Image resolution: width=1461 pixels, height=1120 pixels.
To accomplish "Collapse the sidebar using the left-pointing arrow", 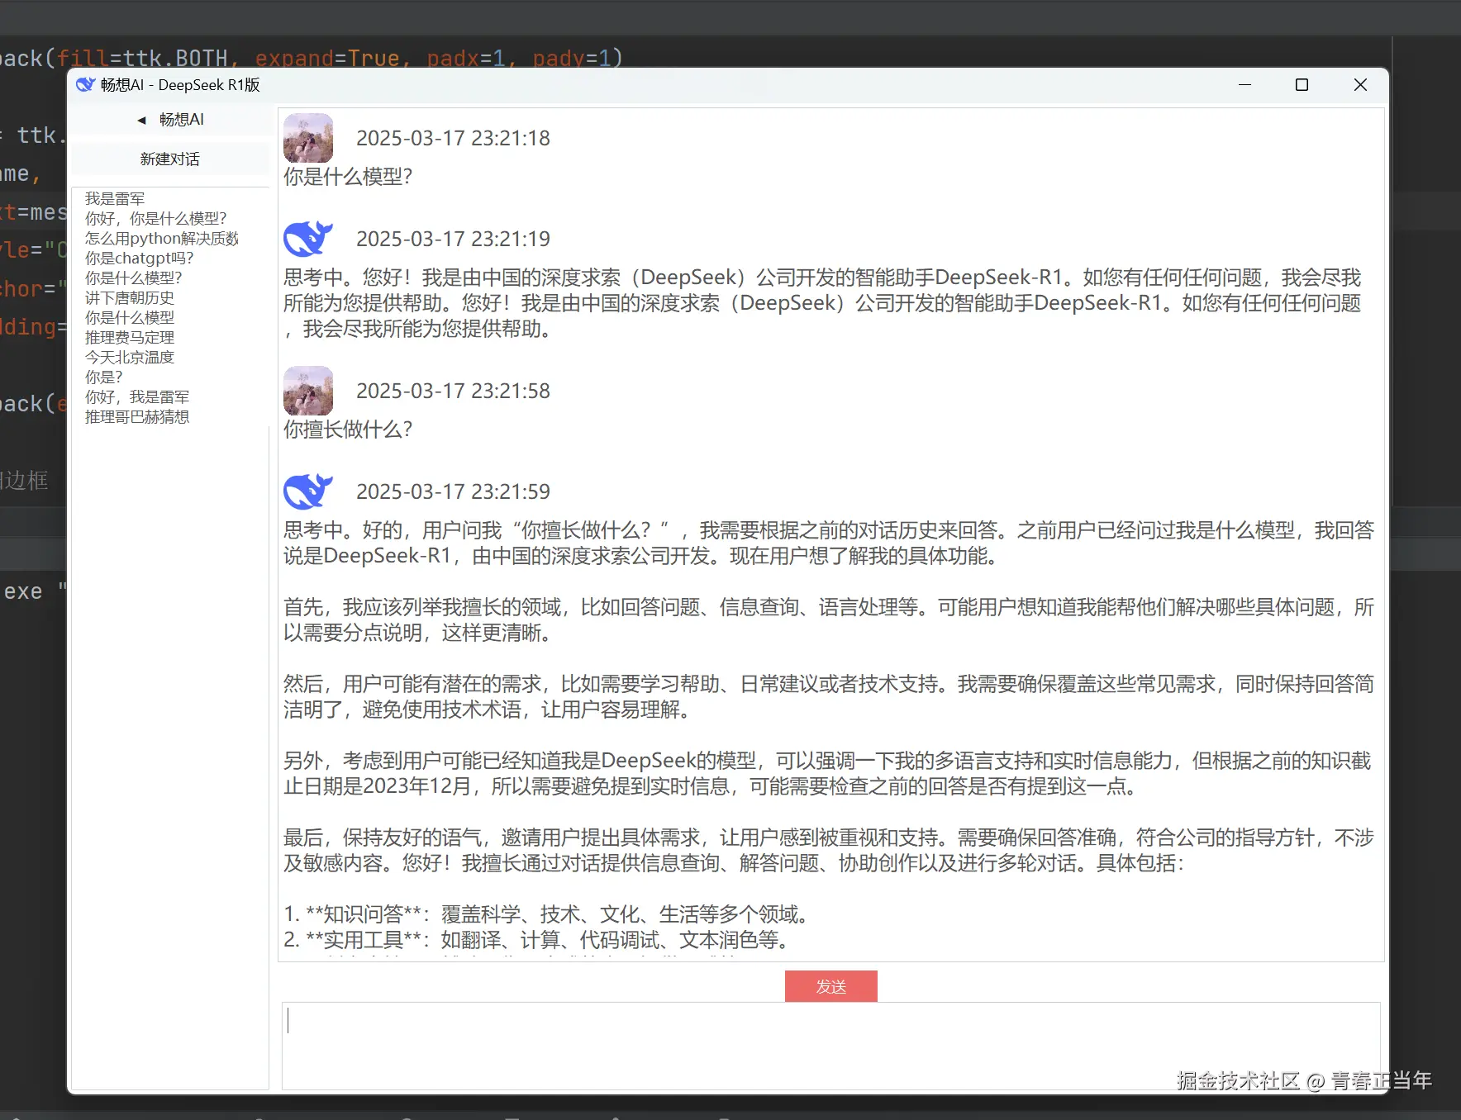I will [140, 119].
